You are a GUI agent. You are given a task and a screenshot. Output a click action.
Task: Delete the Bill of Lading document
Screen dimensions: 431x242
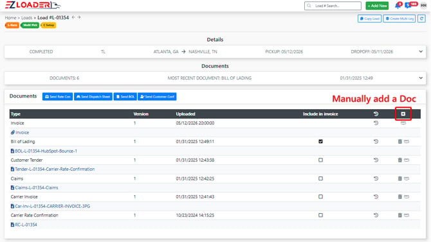tap(400, 142)
